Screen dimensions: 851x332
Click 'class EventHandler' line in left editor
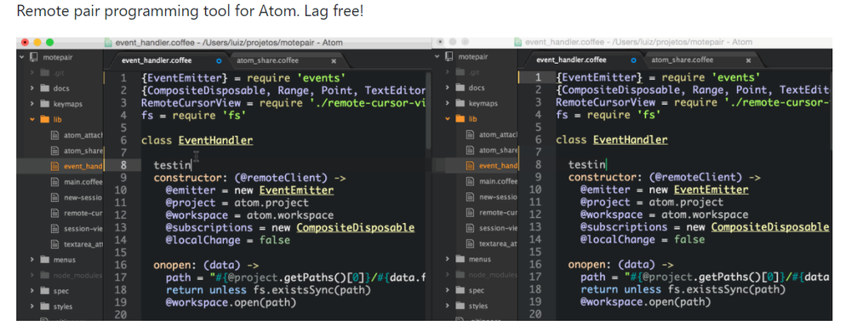click(197, 140)
